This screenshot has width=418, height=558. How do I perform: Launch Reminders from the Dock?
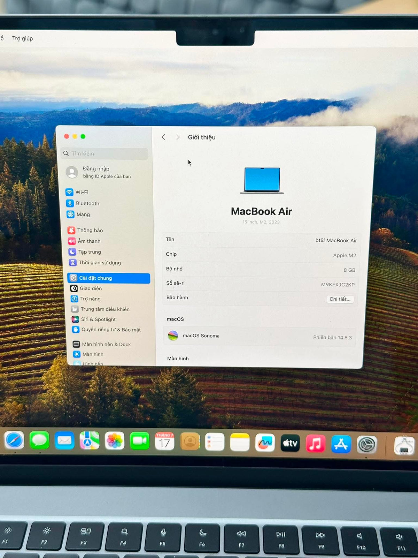215,442
